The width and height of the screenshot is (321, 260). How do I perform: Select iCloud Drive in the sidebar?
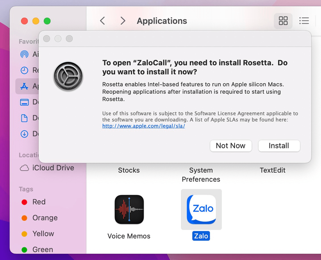point(53,168)
